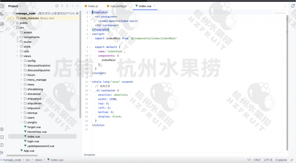Open the Git version control tool window
The width and height of the screenshot is (296, 163).
(2, 153)
